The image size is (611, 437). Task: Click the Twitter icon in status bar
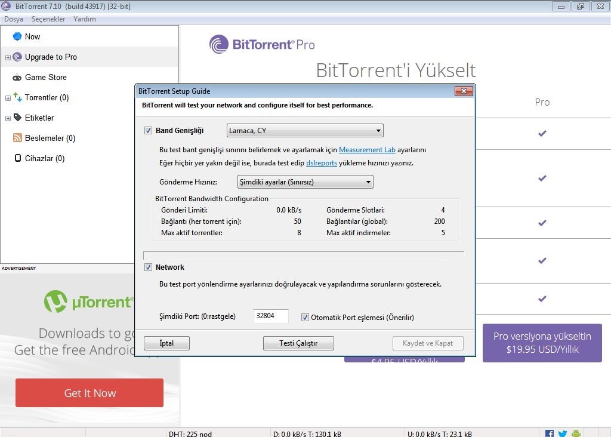[563, 433]
